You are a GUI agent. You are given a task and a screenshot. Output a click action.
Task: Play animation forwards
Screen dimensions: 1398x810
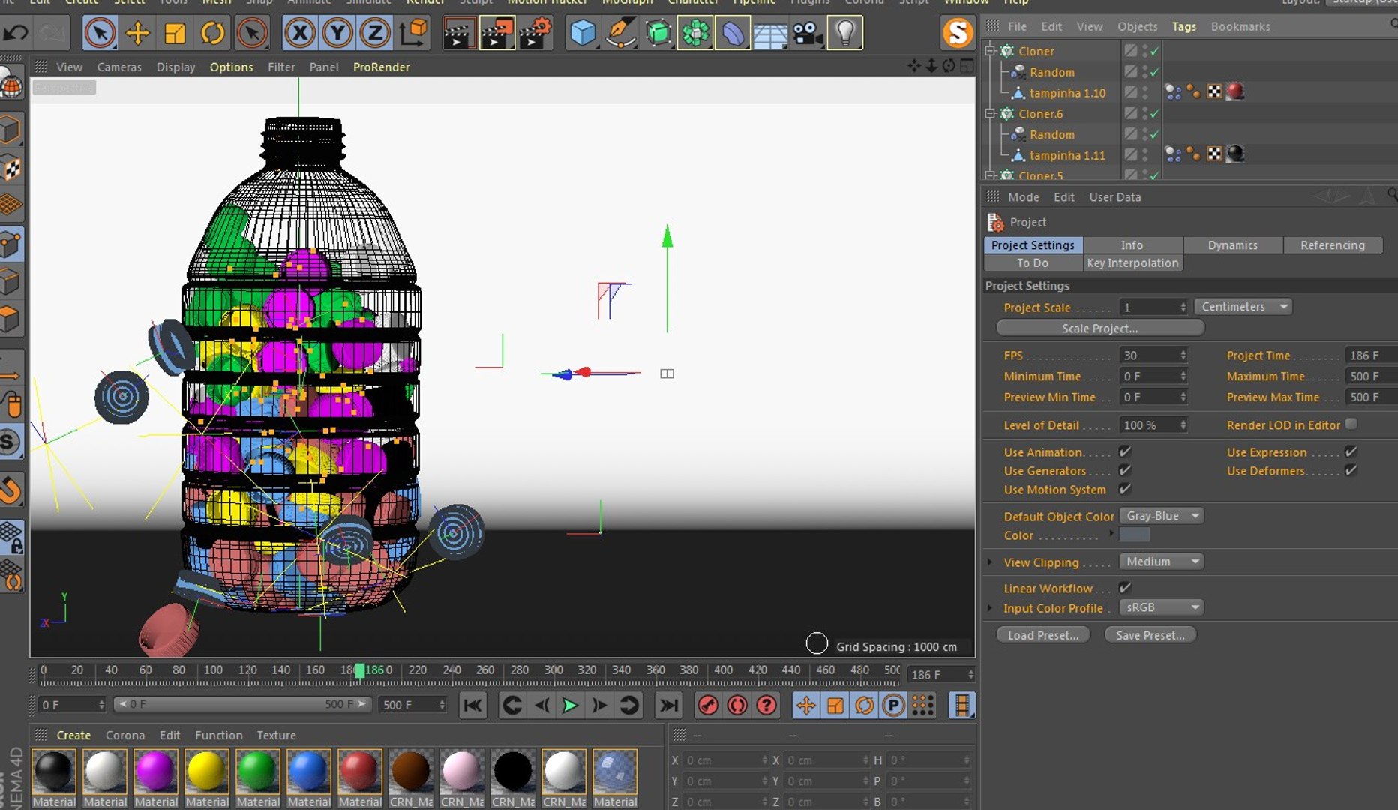point(570,705)
